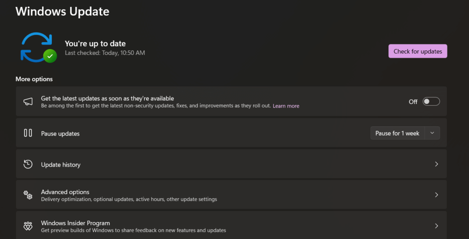Viewport: 469px width, 239px height.
Task: Click Check for updates button
Action: click(418, 51)
